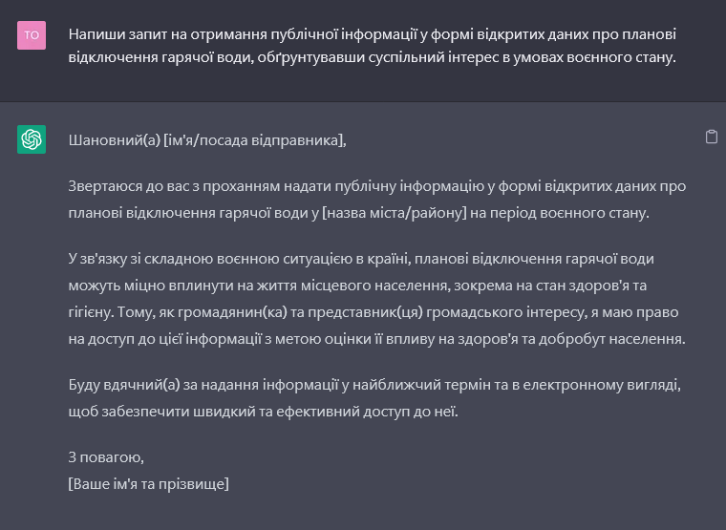The width and height of the screenshot is (726, 530).
Task: Select the "[назва міста/району]" placeholder
Action: click(x=395, y=212)
